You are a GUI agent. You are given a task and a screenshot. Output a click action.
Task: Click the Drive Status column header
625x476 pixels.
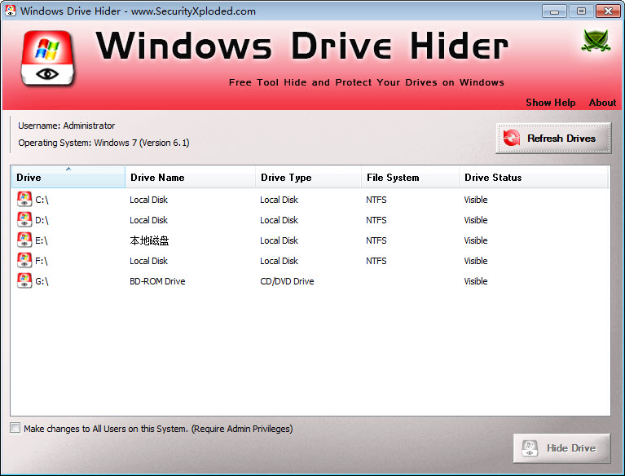pos(533,178)
